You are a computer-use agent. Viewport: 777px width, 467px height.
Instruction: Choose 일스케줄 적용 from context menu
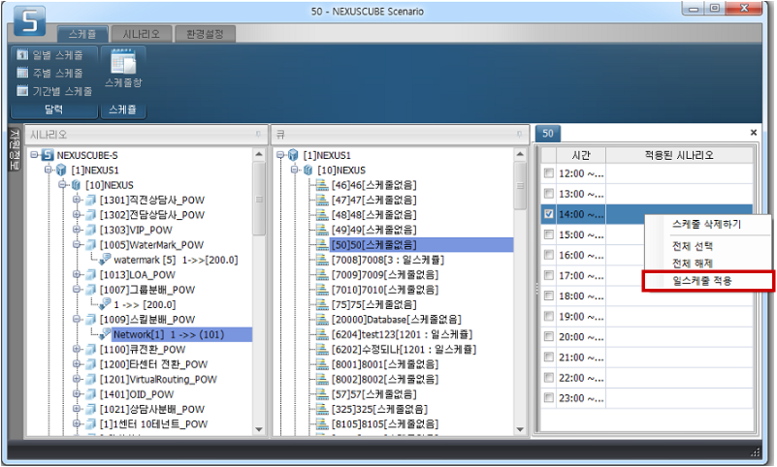coord(707,281)
